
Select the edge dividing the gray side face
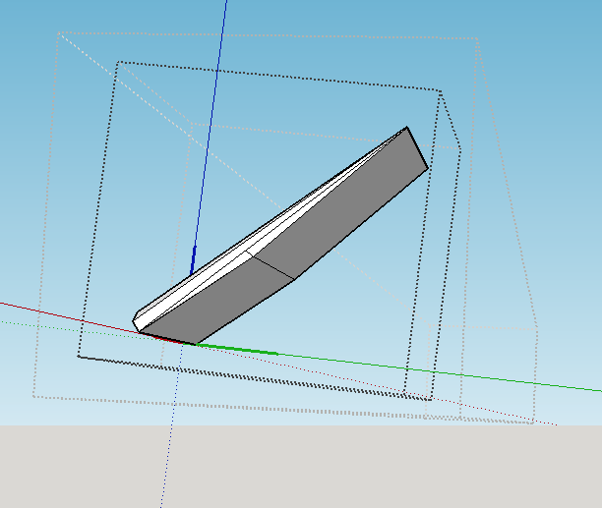(273, 267)
